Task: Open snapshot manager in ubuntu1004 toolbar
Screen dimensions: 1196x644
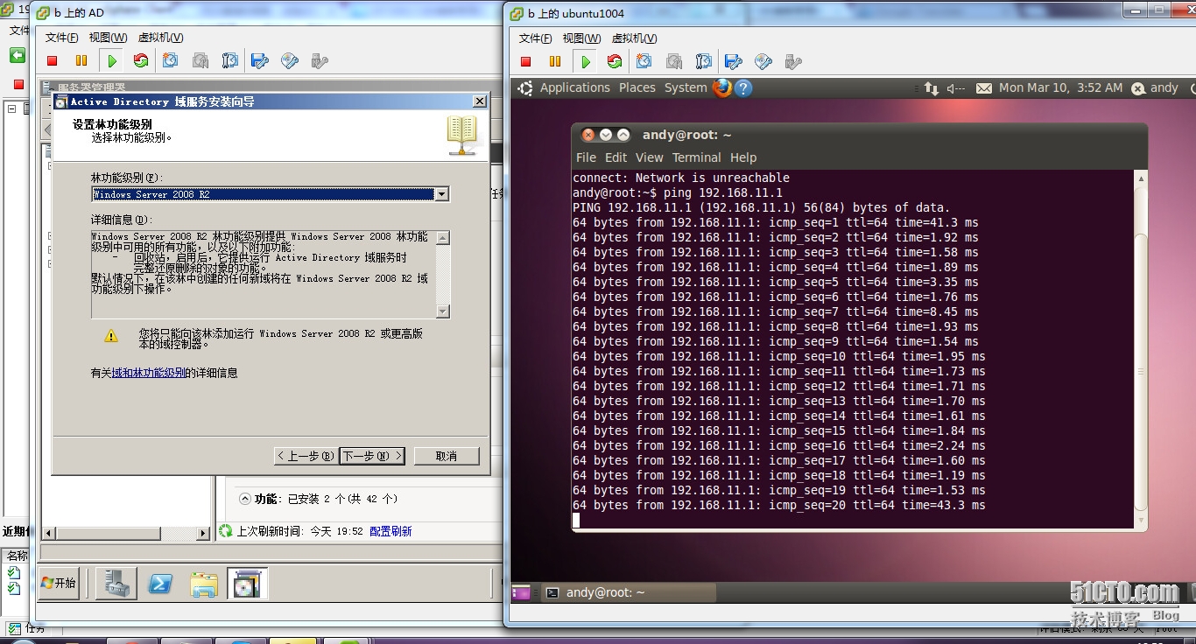Action: tap(704, 61)
